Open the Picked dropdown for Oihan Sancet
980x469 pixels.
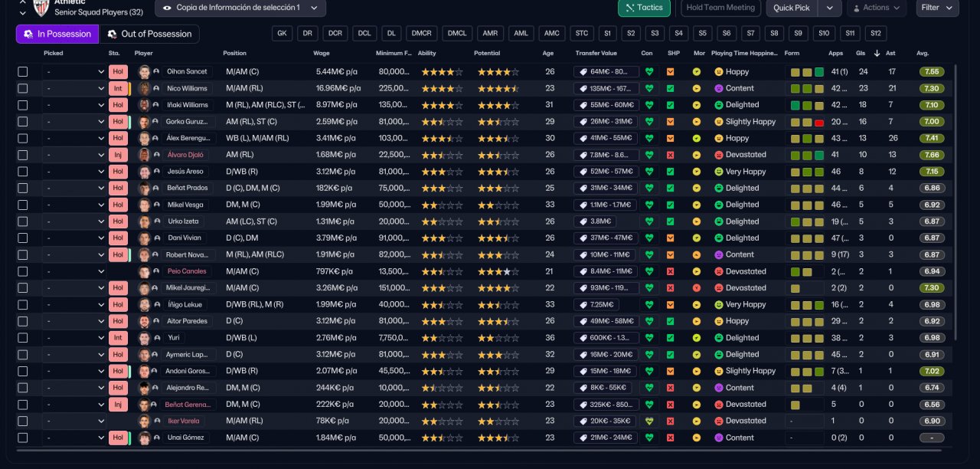[74, 72]
